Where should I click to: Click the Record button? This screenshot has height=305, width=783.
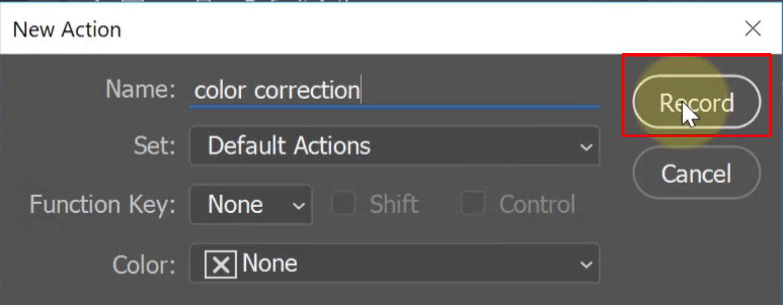pos(696,102)
